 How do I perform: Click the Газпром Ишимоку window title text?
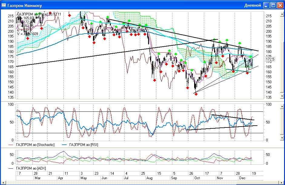point(25,5)
